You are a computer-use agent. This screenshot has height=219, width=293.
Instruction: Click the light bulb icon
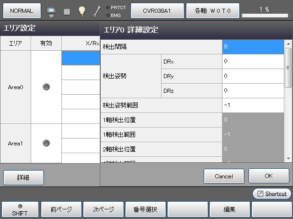pos(81,11)
